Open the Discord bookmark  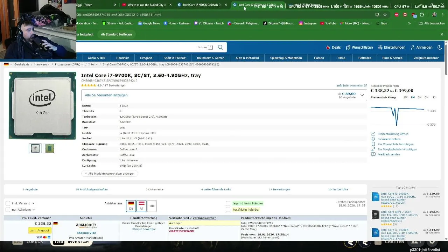tap(243, 23)
